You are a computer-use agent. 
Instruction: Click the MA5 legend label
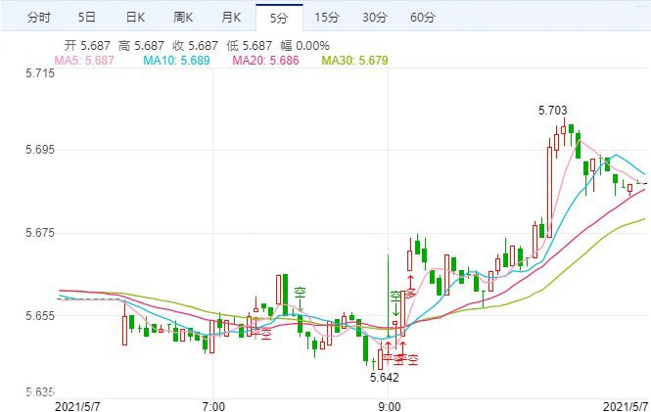point(84,61)
